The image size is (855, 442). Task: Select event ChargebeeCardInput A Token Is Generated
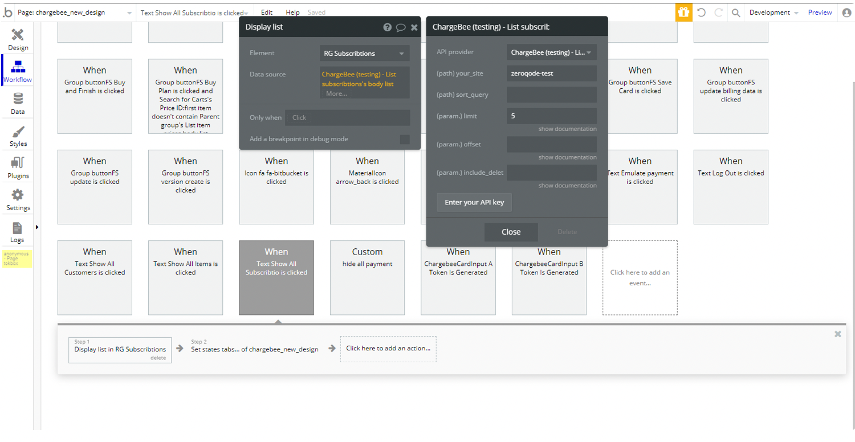coord(458,280)
